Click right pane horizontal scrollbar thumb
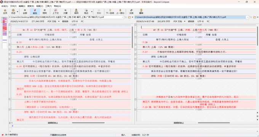259x137 pixels. pyautogui.click(x=214, y=123)
